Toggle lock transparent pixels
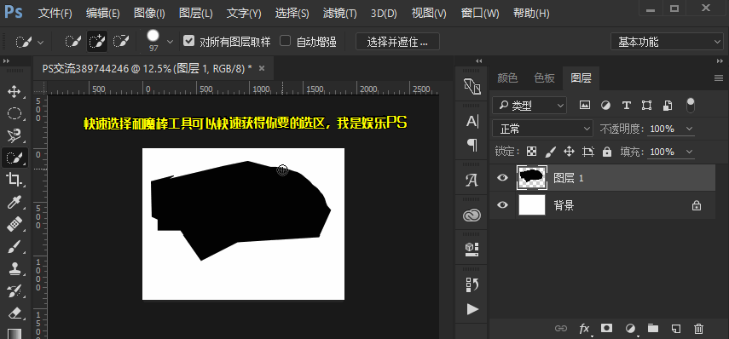The width and height of the screenshot is (729, 339). click(531, 152)
